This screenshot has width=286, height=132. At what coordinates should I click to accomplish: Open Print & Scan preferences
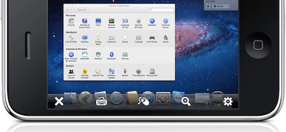(x=152, y=39)
